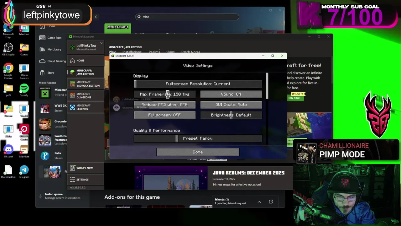The width and height of the screenshot is (401, 226).
Task: Toggle VSync setting button
Action: [x=231, y=94]
